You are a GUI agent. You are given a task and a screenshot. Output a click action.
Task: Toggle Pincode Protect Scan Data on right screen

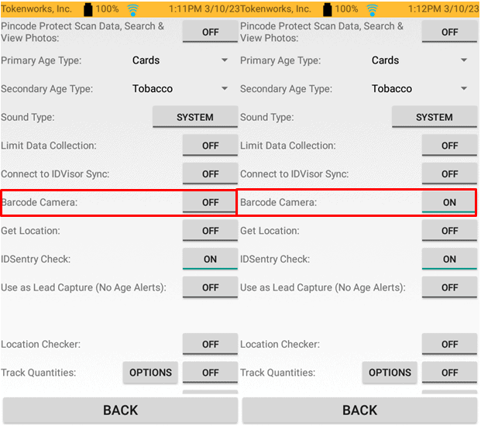point(449,32)
